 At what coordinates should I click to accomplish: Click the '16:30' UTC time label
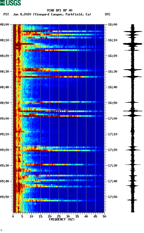tap(112, 72)
